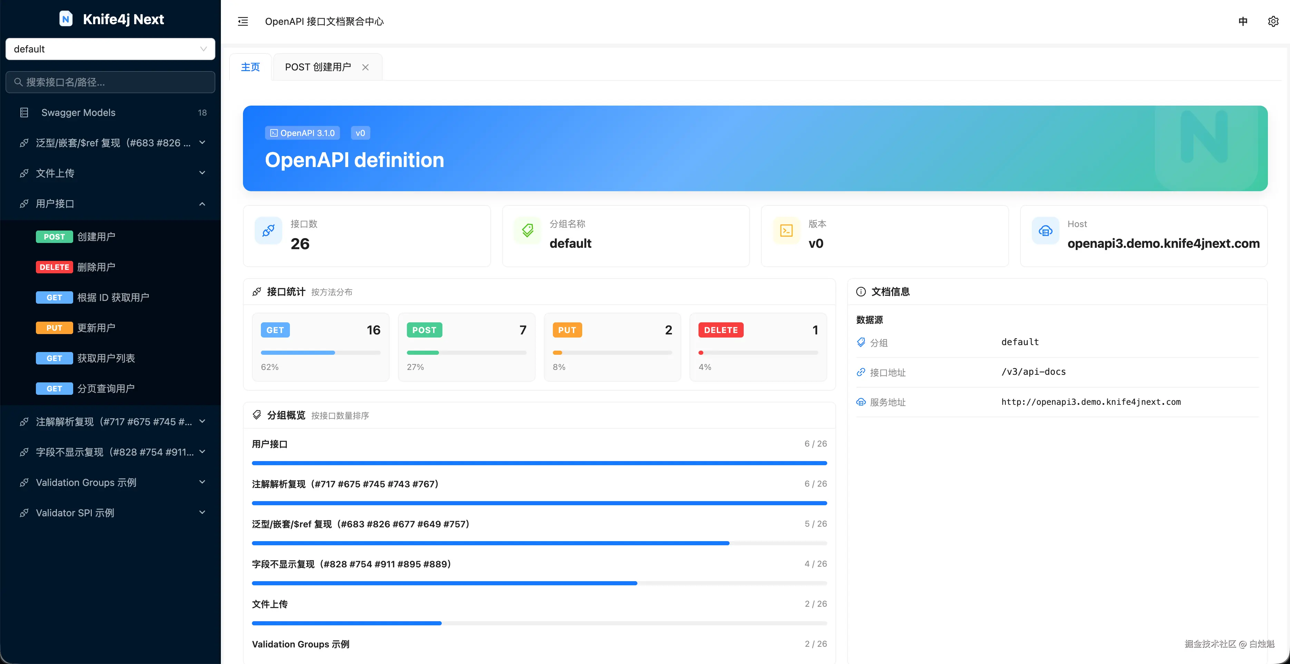
Task: Click the OpenAPI 3.1.0 badge icon
Action: 274,133
